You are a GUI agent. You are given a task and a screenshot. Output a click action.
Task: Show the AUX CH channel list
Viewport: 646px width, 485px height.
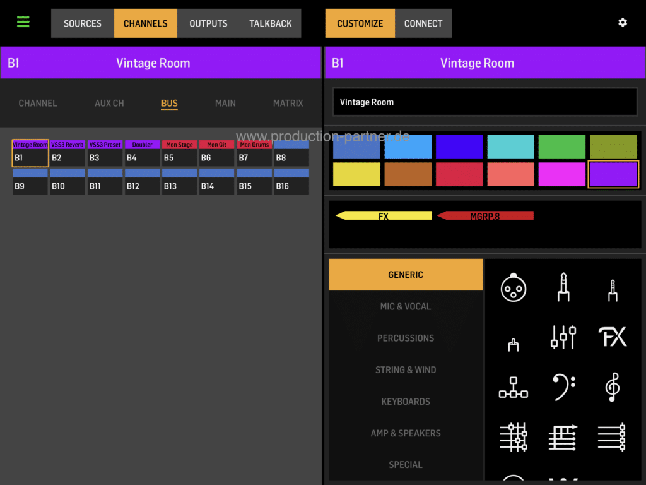tap(109, 103)
